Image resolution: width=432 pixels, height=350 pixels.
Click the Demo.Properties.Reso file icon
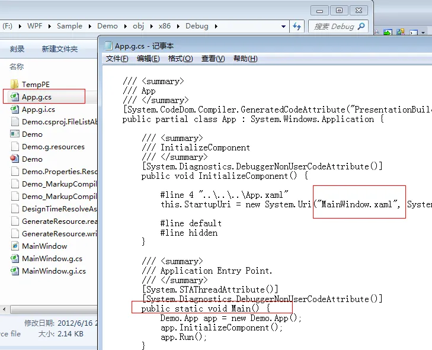point(15,171)
